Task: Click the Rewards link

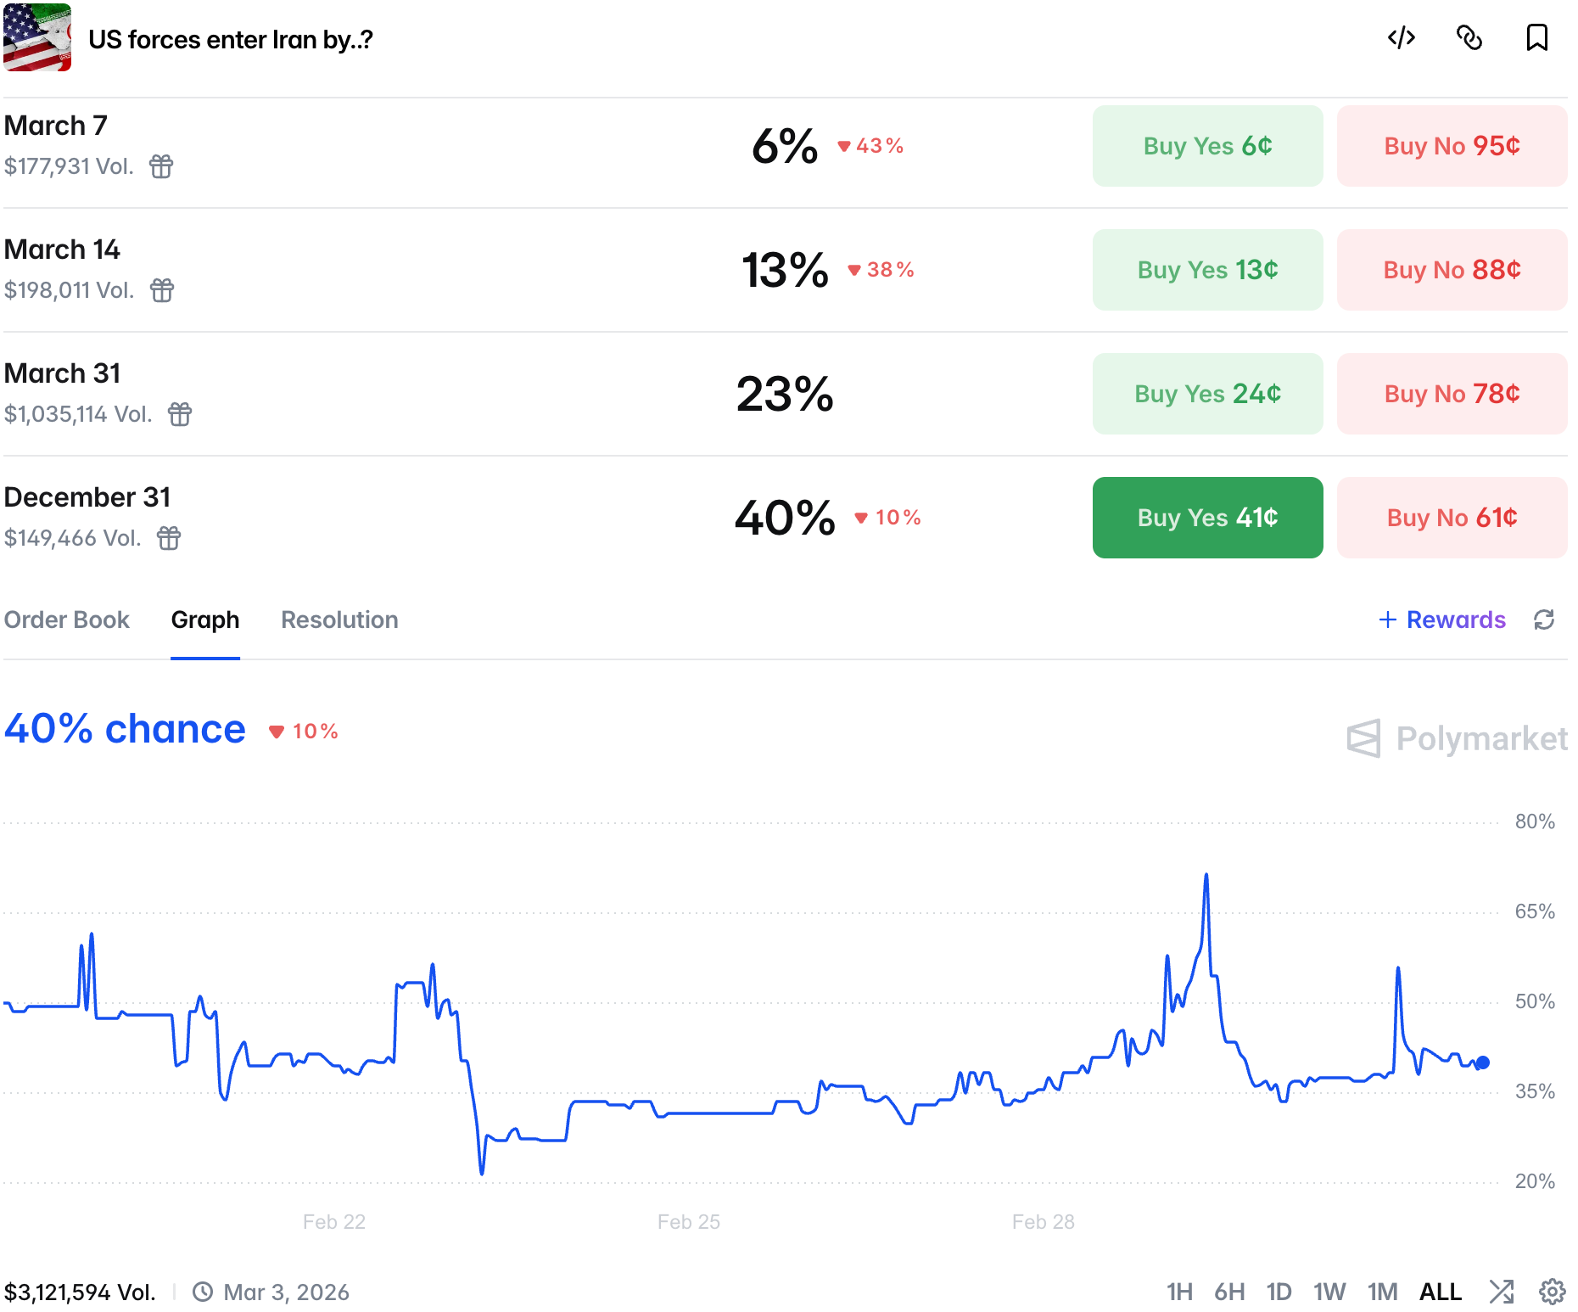Action: (x=1442, y=620)
